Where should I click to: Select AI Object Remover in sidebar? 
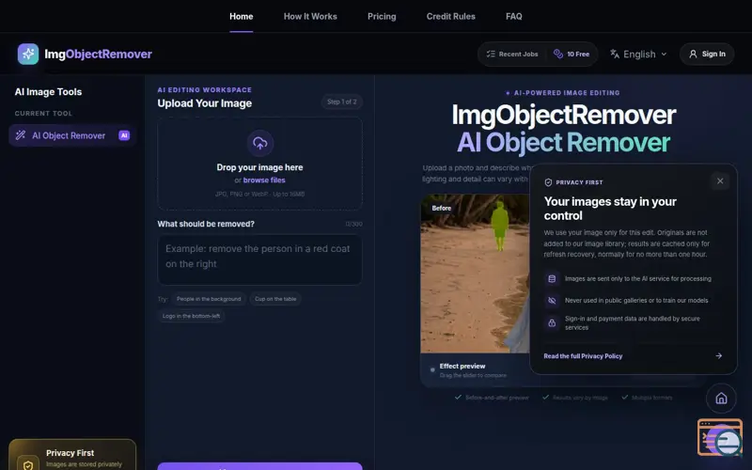(72, 135)
